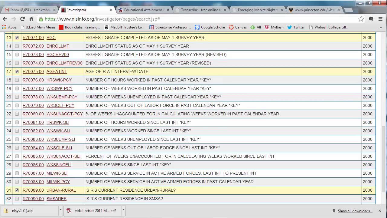
Task: Check the MILWK-SLI row 29 checkbox
Action: 17,173
